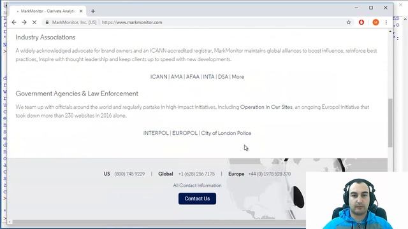Click the MarkMonitor, Inc. [US] certificate label
Image resolution: width=408 pixels, height=229 pixels.
(74, 22)
